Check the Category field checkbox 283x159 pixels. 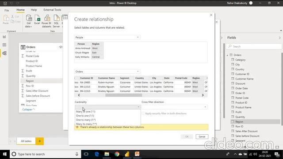(233, 60)
